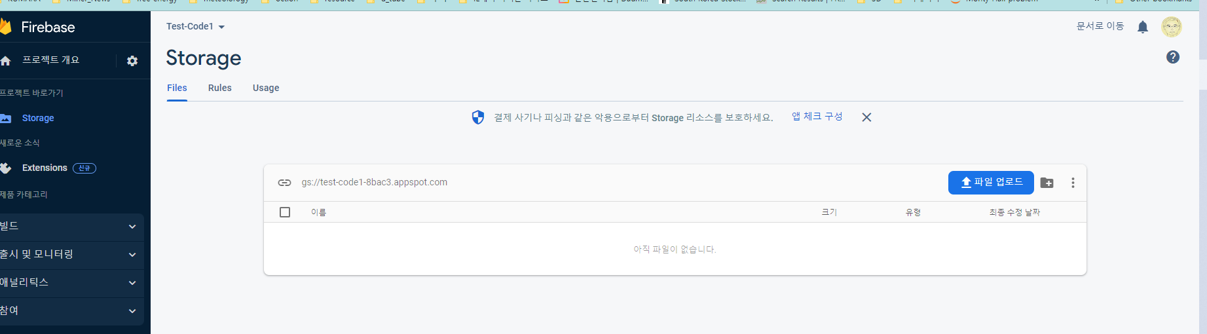Switch to the Rules tab
Screen dimensions: 1207x334
click(220, 88)
